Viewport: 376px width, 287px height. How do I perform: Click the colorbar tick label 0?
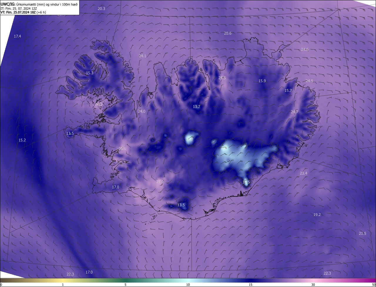click(1, 285)
